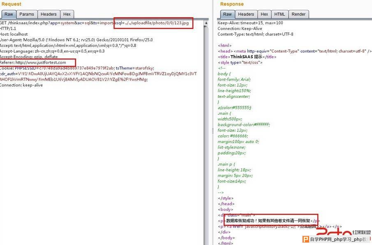Click the 数据库恢复成功 message line

click(x=269, y=221)
